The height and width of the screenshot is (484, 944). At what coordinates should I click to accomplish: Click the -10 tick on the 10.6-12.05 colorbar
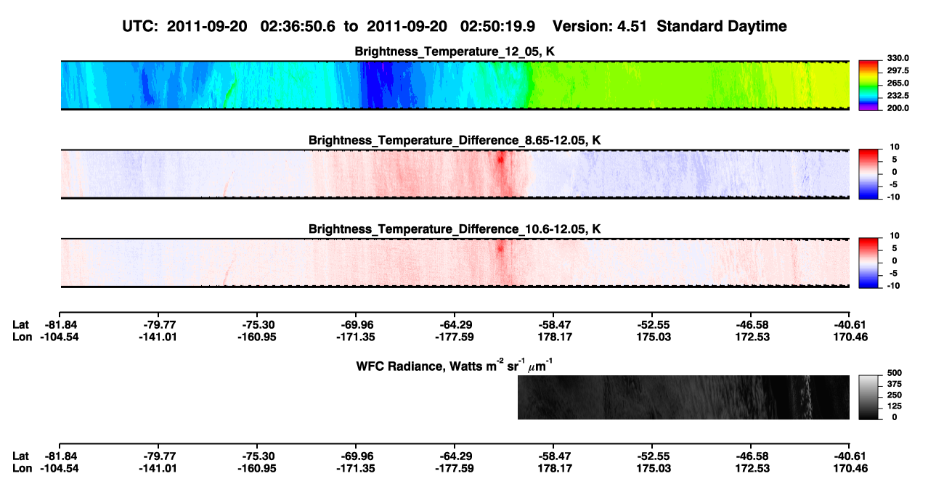(895, 285)
